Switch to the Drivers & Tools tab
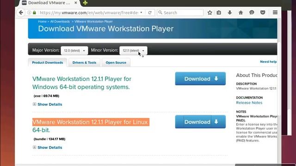 tap(84, 63)
